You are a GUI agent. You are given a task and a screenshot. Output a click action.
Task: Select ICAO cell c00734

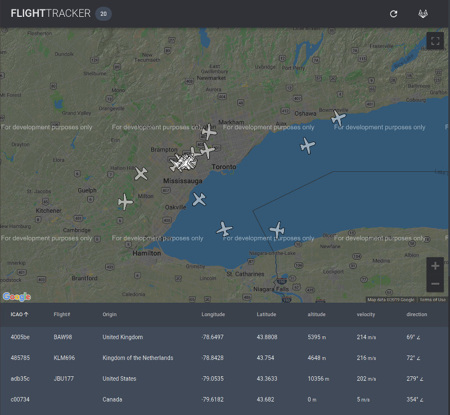coord(20,399)
